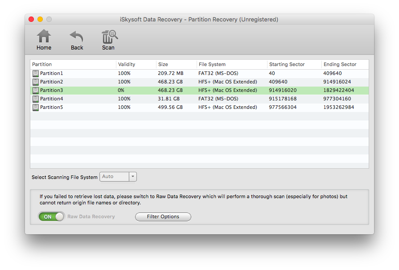
Task: Sort by File System column header
Action: pos(232,64)
